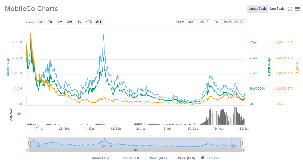Set zoom range to 3m
This screenshot has width=303, height=162.
[x=70, y=22]
